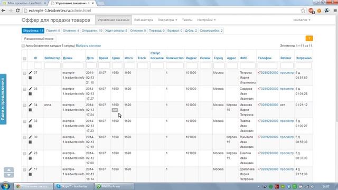Select the Отменен: 4 status filter

71,31
